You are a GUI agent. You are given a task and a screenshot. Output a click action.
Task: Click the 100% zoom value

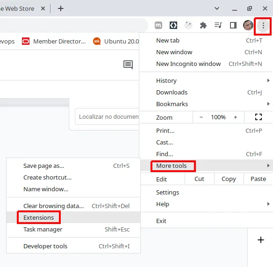coord(218,117)
